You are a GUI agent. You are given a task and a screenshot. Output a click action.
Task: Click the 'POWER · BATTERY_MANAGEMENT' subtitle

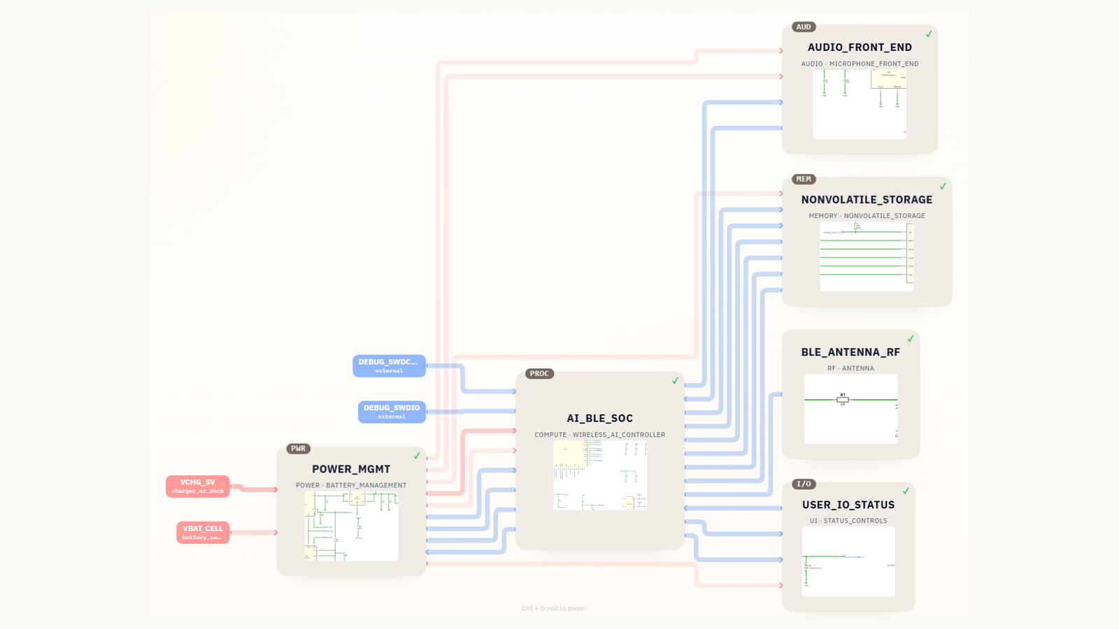coord(351,485)
